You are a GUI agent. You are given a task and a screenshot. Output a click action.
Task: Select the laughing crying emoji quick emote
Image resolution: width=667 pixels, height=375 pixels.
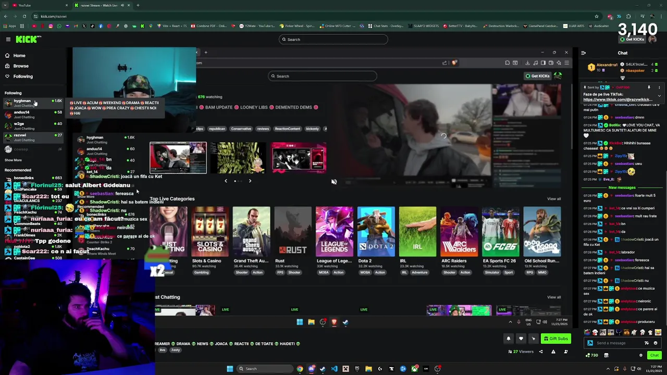pyautogui.click(x=658, y=332)
